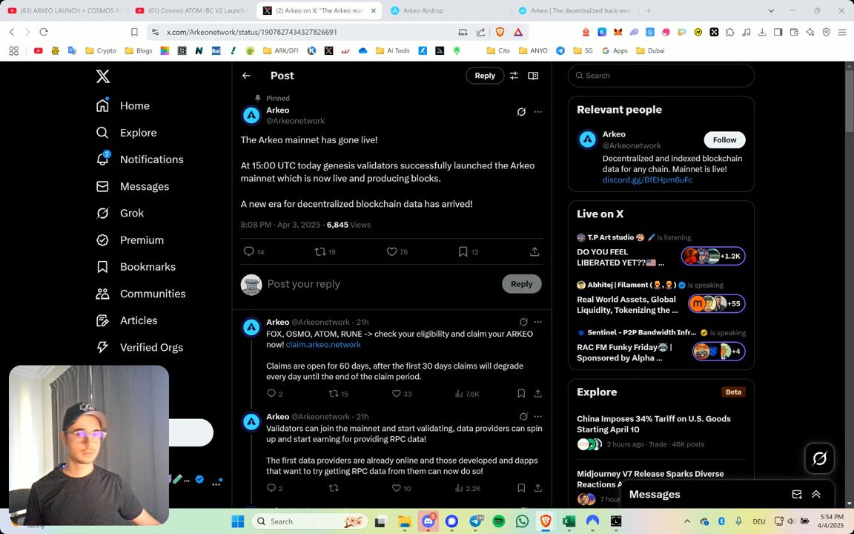The width and height of the screenshot is (854, 534).
Task: Repost the main post with 19 reposts
Action: 325,251
